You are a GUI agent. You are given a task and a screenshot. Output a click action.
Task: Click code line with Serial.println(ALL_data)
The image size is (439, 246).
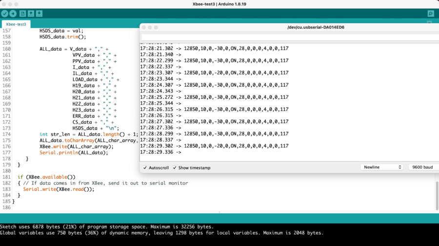(74, 152)
